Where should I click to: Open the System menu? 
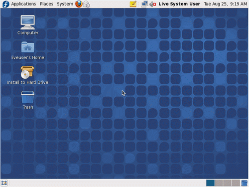[x=65, y=4]
